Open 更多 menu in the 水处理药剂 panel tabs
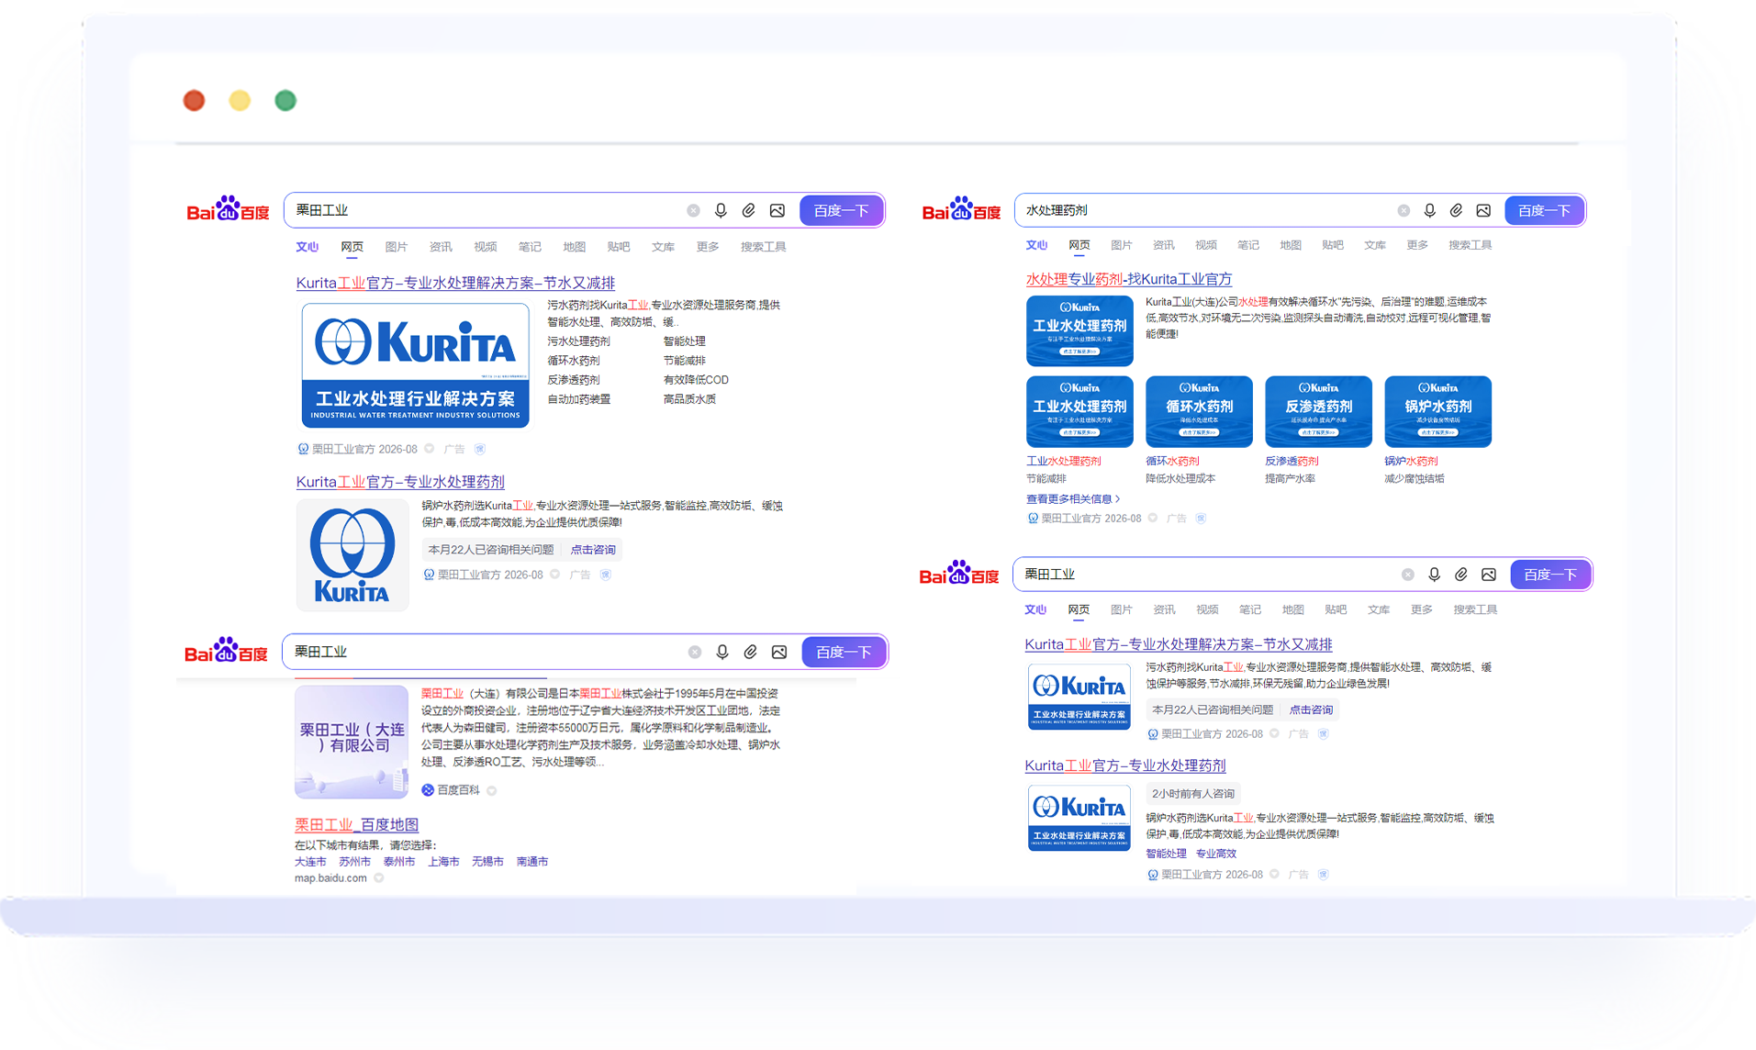The width and height of the screenshot is (1756, 1050). click(1417, 245)
